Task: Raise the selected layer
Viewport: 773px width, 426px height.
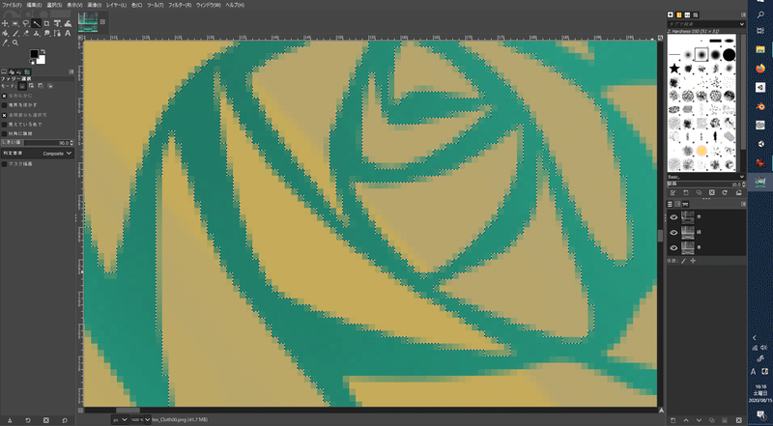Action: click(x=686, y=420)
